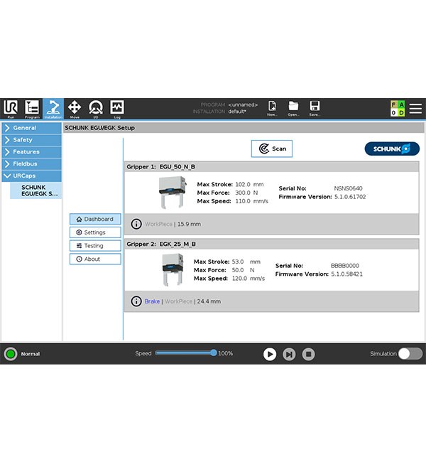Click serial number NSNS0640
The image size is (426, 462).
(348, 188)
